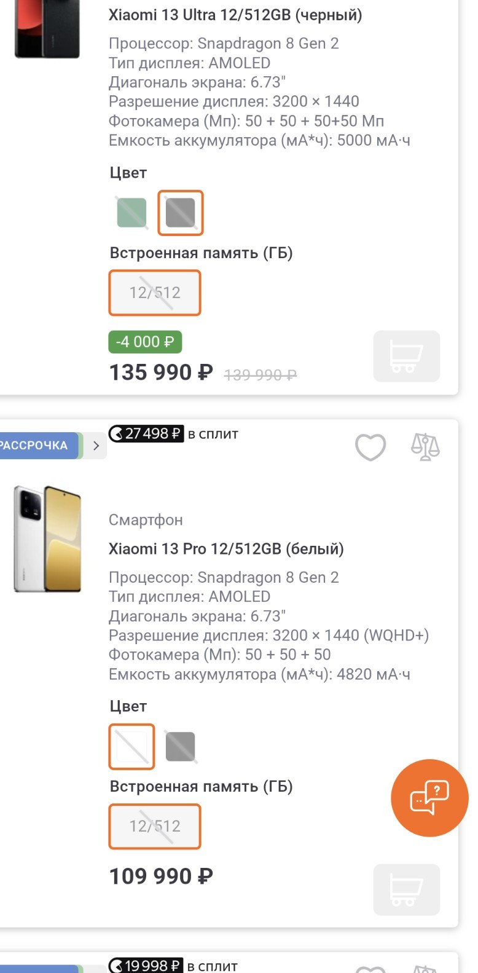Open Xiaomi 13 Pro 12/512GB (белый) title link
The image size is (478, 973).
pyautogui.click(x=226, y=549)
